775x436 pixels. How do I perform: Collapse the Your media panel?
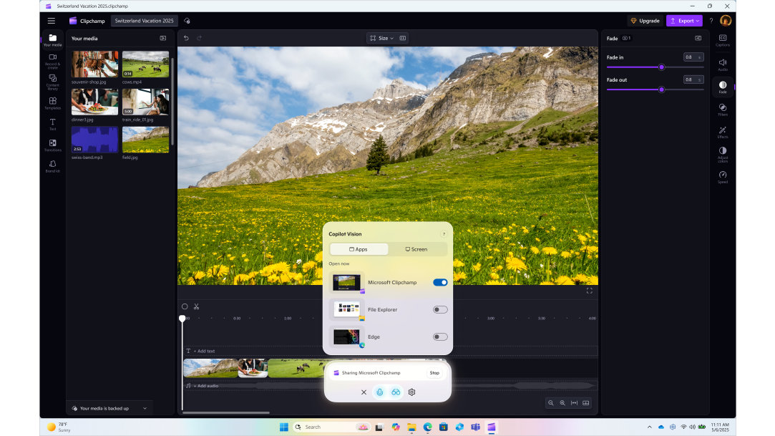point(163,38)
